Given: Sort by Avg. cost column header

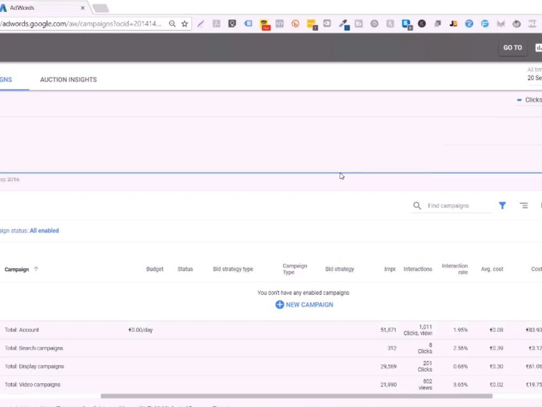Looking at the screenshot, I should tap(492, 269).
